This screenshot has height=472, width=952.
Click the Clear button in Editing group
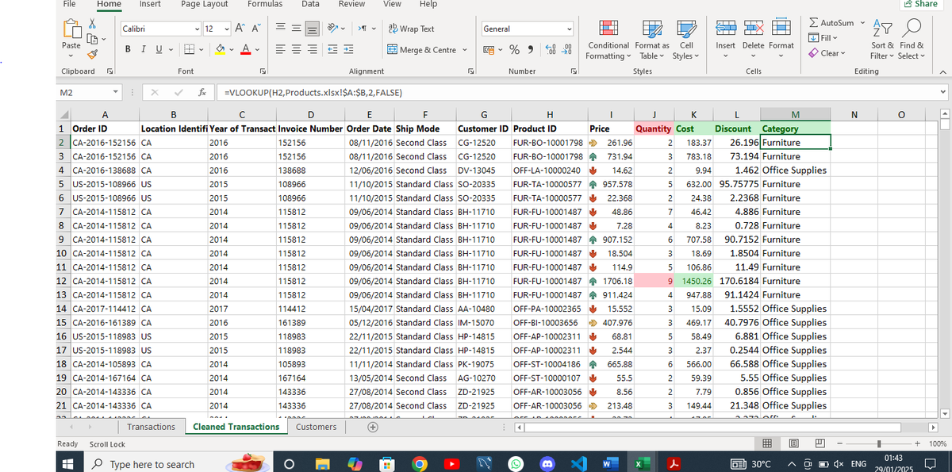(827, 53)
